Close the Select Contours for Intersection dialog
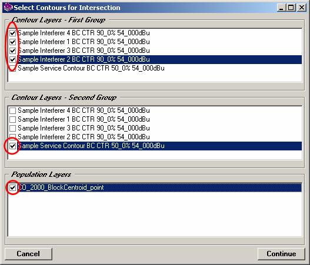 (x=302, y=8)
